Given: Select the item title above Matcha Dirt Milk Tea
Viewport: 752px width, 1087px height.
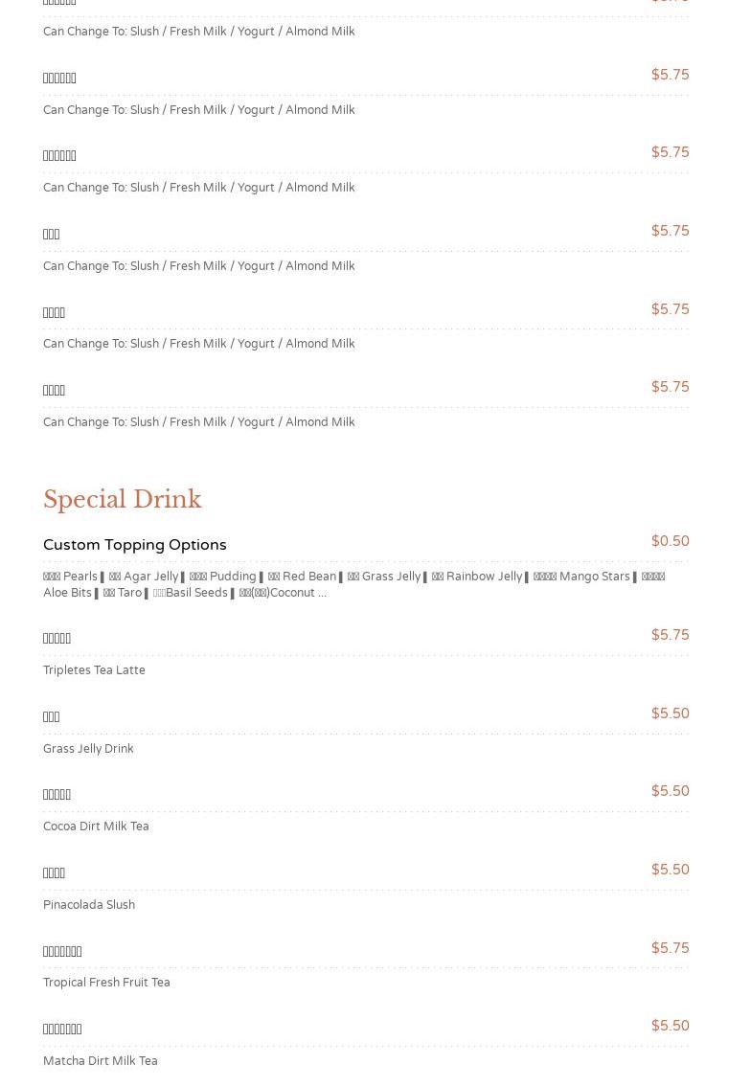Looking at the screenshot, I should pos(62,1030).
